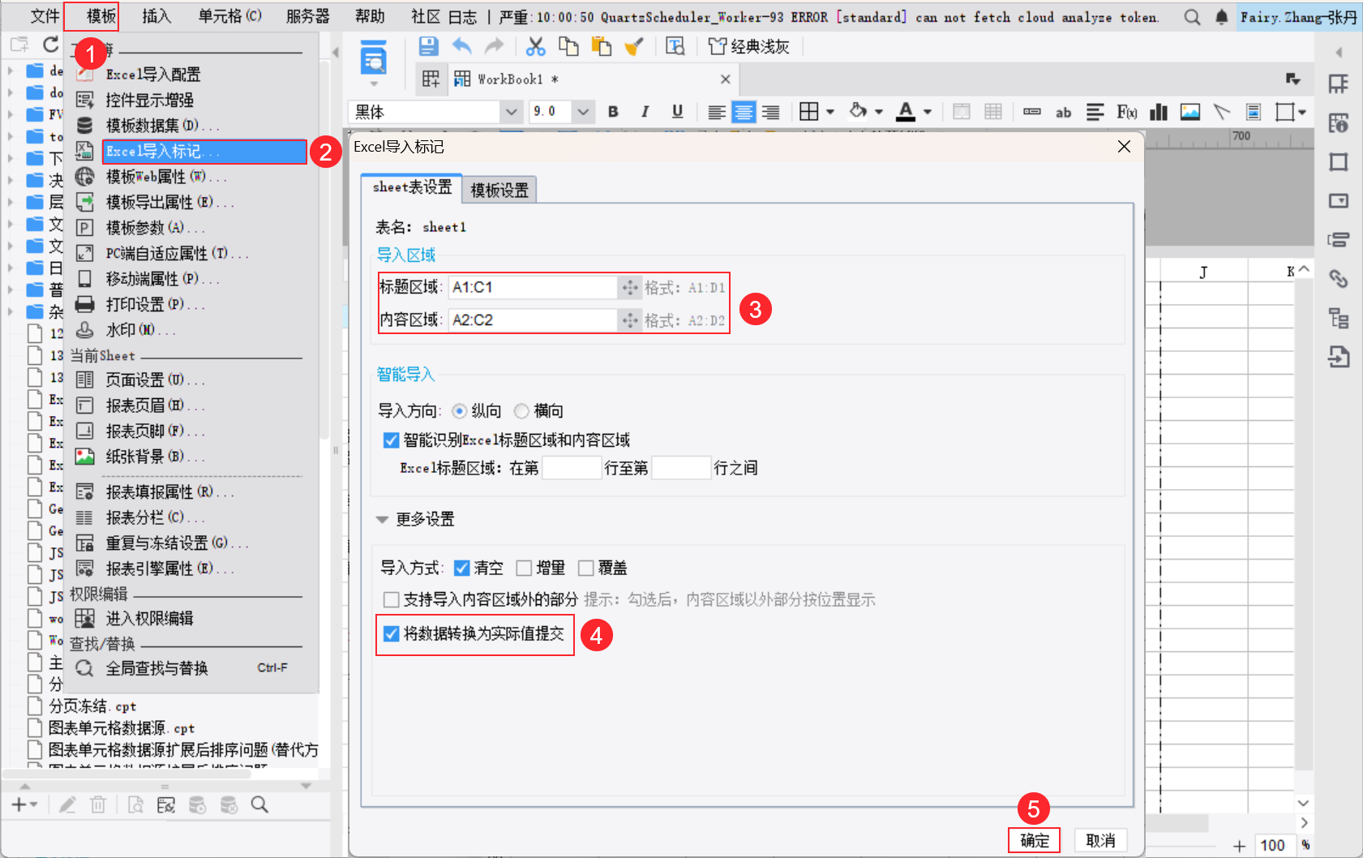Align text left icon

click(716, 112)
